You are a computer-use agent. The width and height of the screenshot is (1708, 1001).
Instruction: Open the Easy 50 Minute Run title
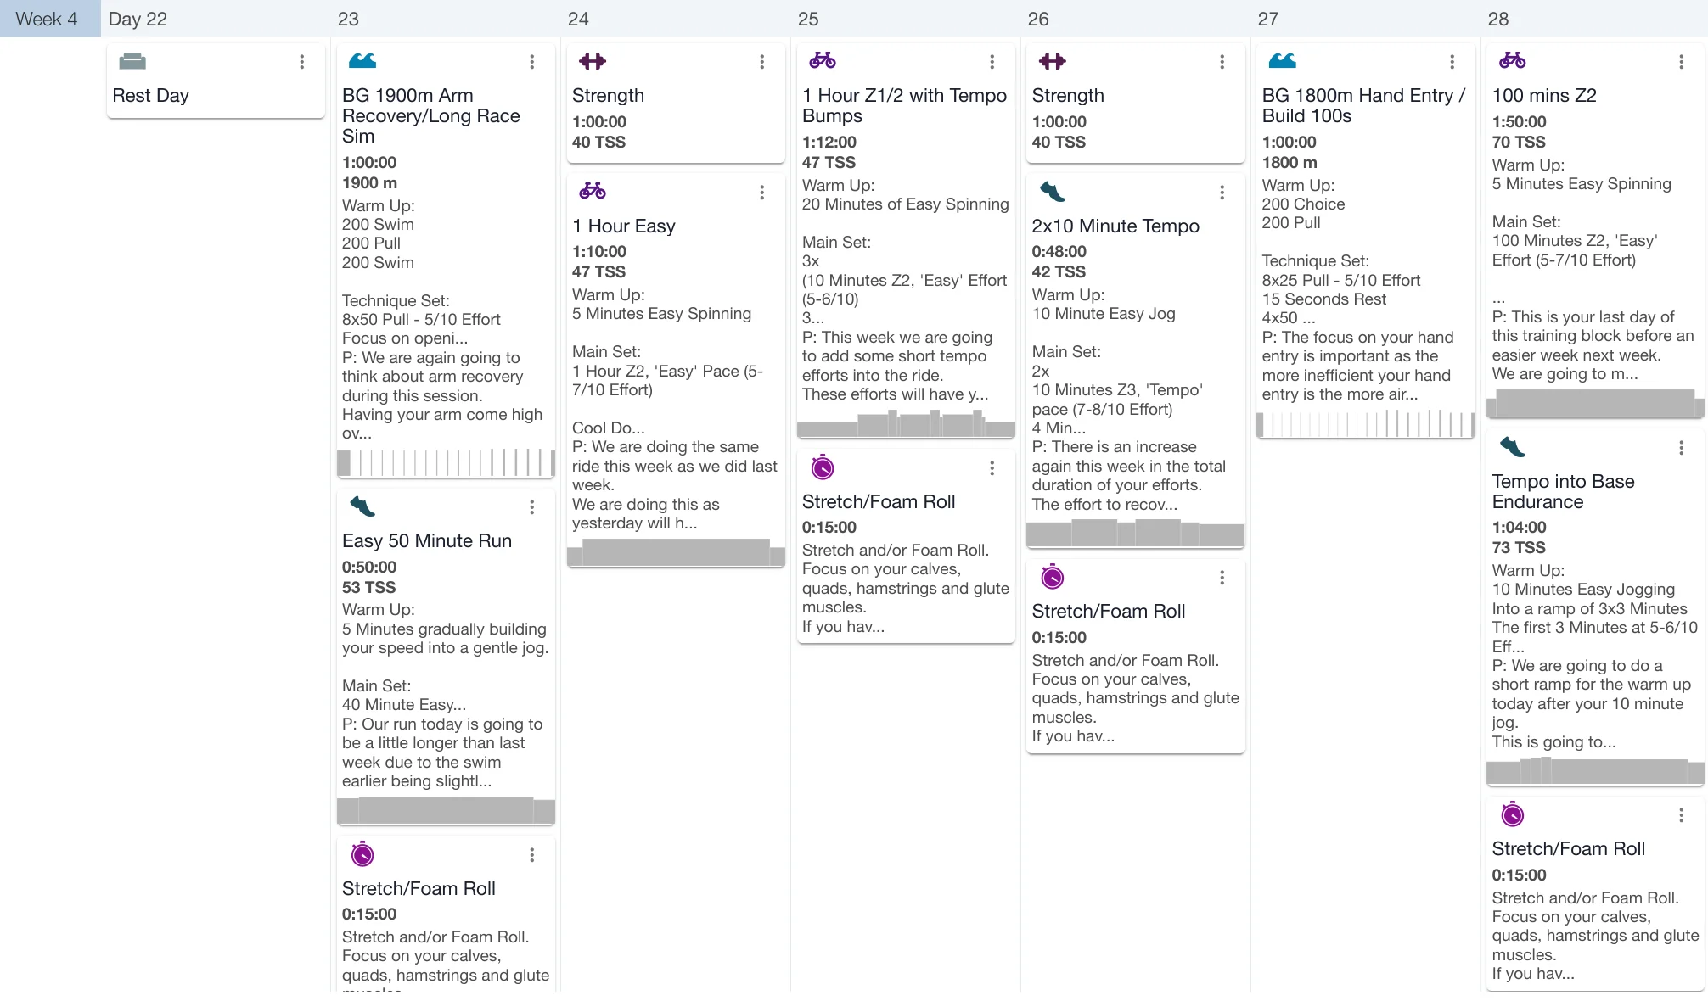(x=427, y=540)
